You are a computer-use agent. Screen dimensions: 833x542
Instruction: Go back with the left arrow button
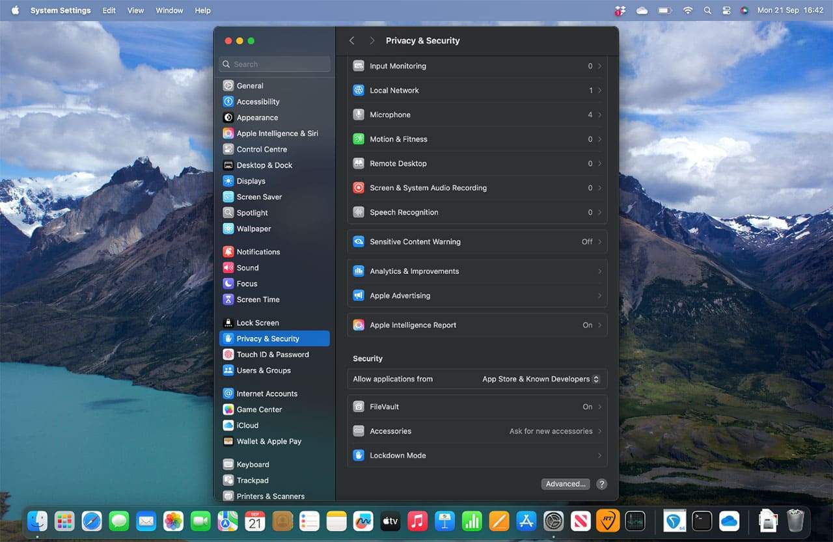pyautogui.click(x=352, y=40)
